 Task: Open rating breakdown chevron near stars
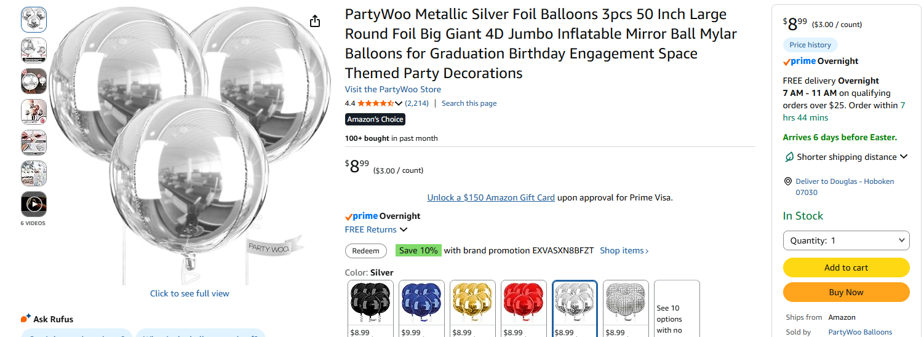coord(399,103)
